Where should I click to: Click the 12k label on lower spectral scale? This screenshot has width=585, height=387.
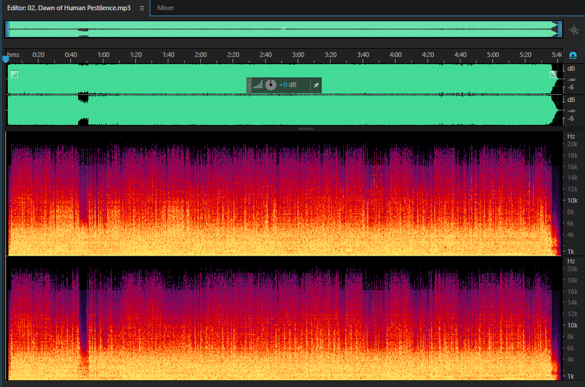coord(572,314)
